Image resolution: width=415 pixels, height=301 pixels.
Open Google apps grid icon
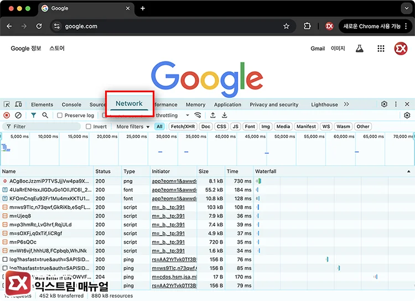[x=381, y=49]
